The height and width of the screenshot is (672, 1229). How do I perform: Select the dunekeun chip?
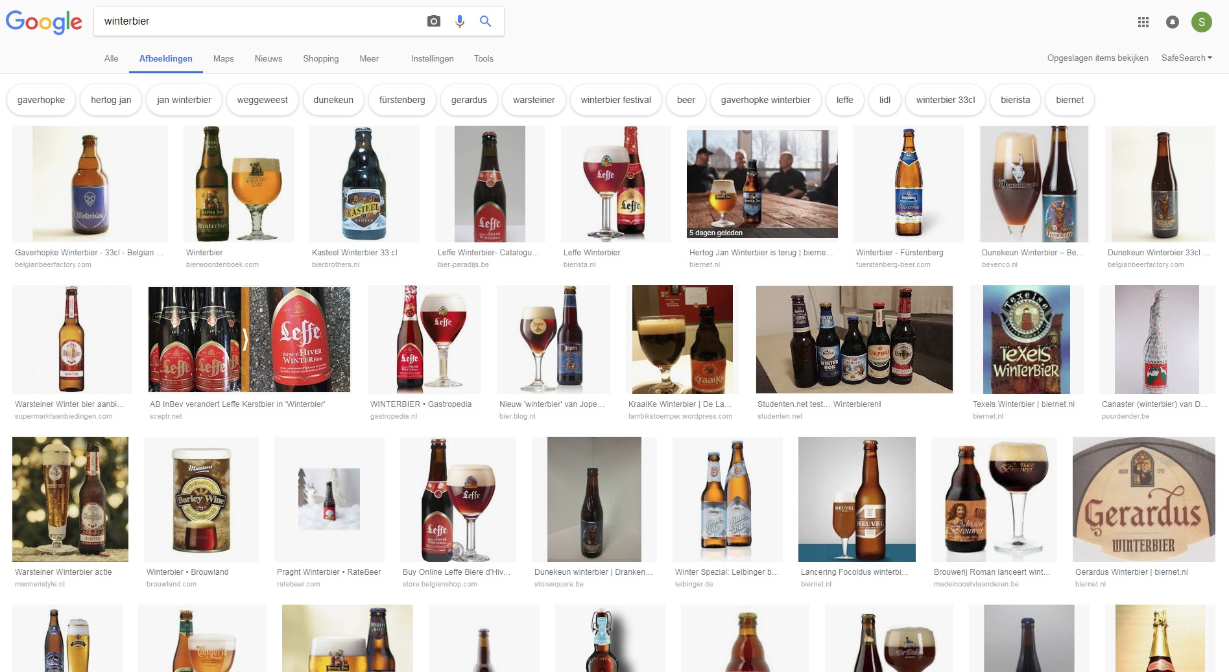tap(333, 100)
